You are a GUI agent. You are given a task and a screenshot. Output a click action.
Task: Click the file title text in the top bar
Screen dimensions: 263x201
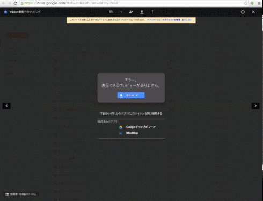coord(25,12)
